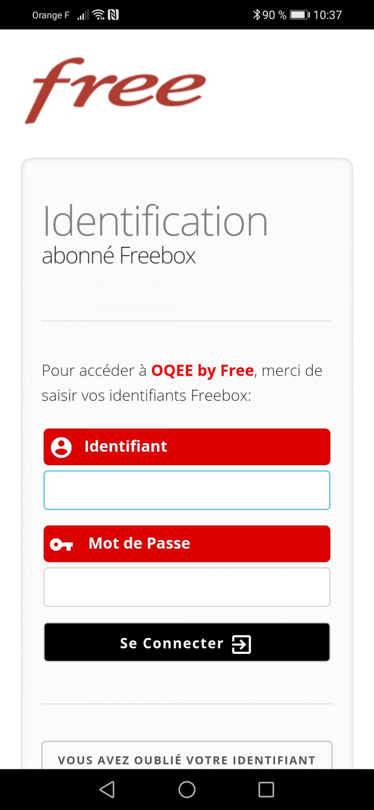Screen dimensions: 374x810
Task: Focus the Mot de Passe input field
Action: click(x=187, y=587)
